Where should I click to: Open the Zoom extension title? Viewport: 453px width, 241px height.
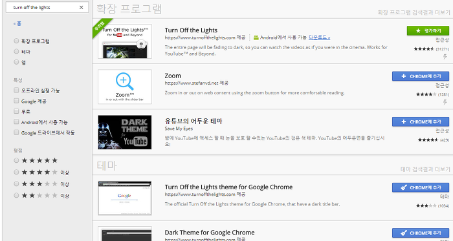click(173, 76)
